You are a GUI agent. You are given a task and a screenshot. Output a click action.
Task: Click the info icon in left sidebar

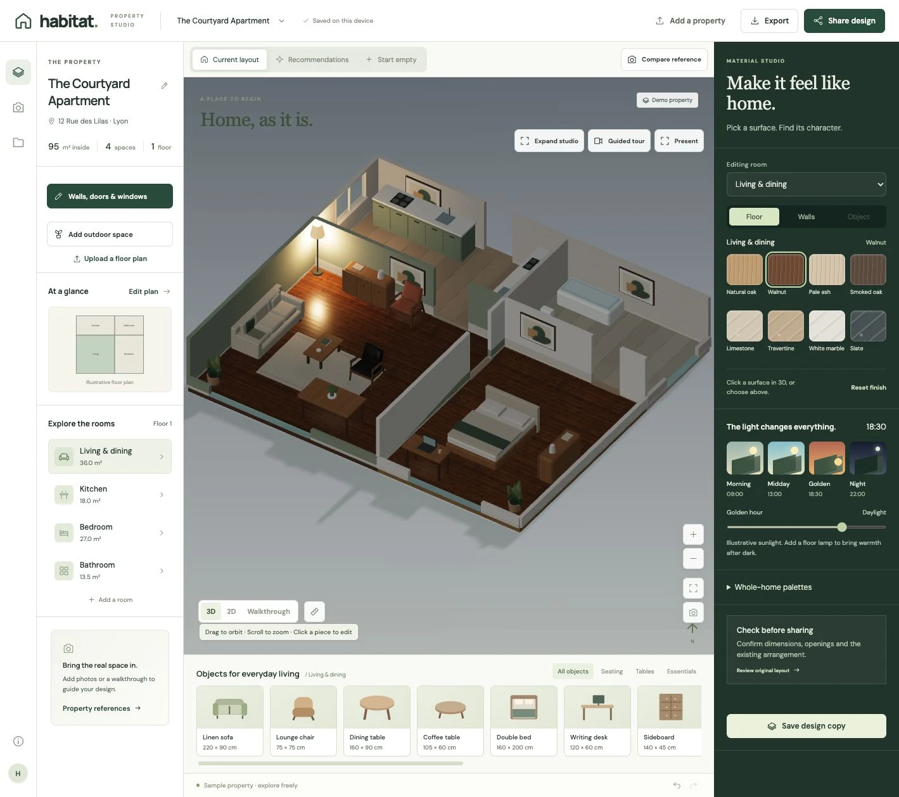tap(18, 741)
